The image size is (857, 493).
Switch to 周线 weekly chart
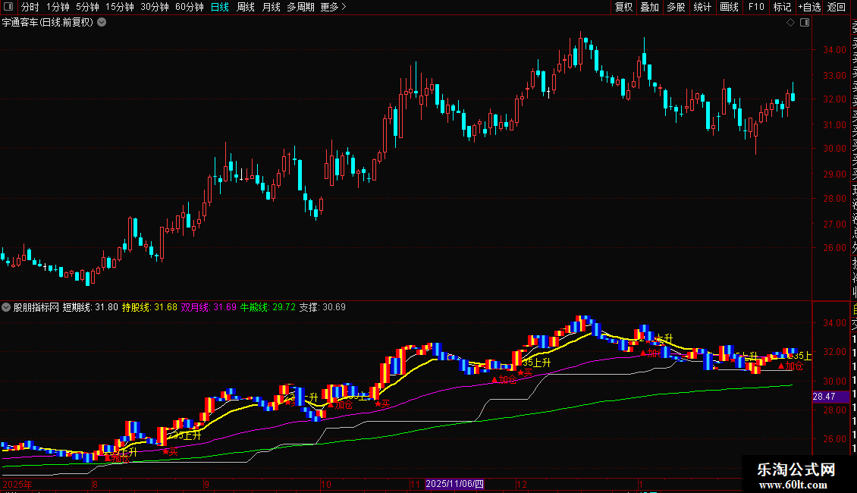[246, 8]
